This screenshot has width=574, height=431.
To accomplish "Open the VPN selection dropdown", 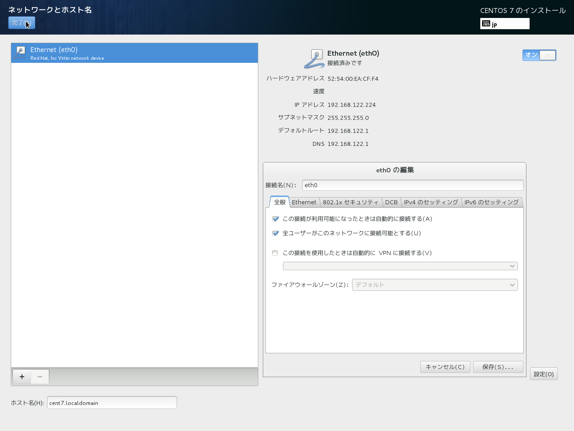I will (400, 266).
